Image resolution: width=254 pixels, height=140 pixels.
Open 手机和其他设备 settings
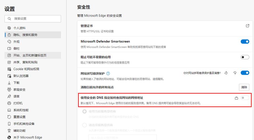pos(33,124)
